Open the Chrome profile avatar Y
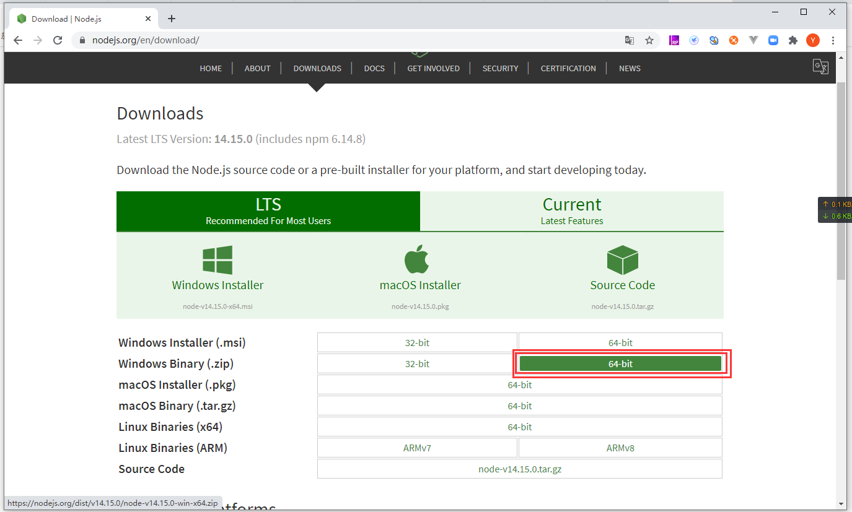852x512 pixels. click(813, 40)
